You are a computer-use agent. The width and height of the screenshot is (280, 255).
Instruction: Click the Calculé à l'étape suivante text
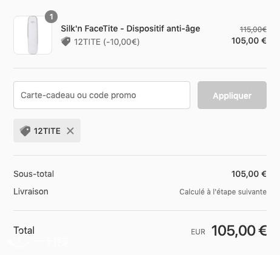point(223,192)
